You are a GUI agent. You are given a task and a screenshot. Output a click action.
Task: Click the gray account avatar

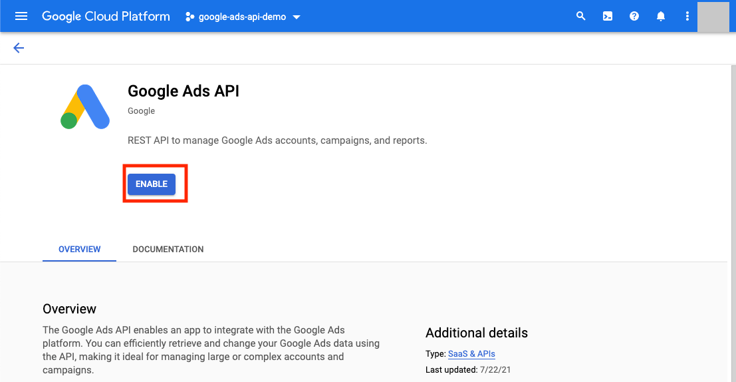point(713,17)
